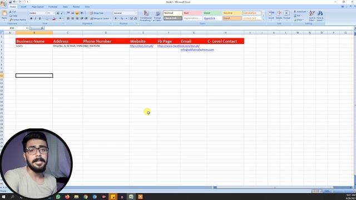The height and width of the screenshot is (200, 356).
Task: Open Format as Table gallery
Action: pyautogui.click(x=157, y=16)
